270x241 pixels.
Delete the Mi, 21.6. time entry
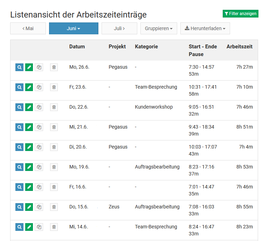point(54,127)
